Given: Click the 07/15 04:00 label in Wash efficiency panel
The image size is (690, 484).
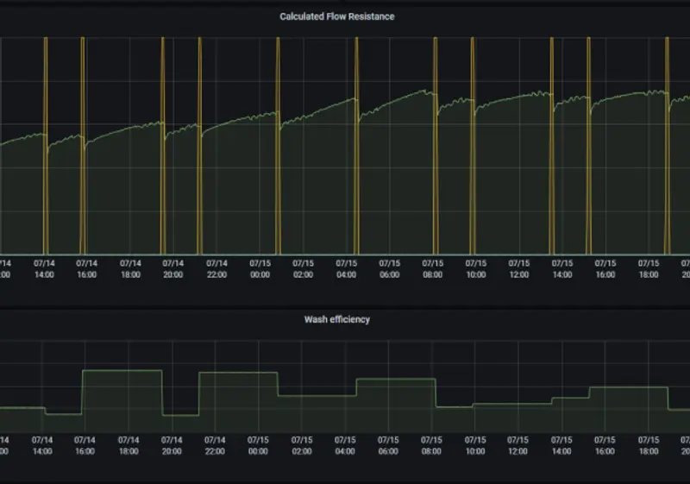Looking at the screenshot, I should click(x=345, y=445).
